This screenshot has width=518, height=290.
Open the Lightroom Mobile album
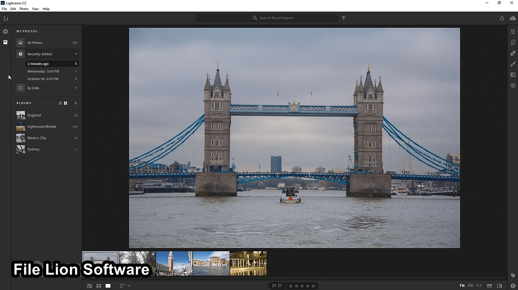pos(47,127)
